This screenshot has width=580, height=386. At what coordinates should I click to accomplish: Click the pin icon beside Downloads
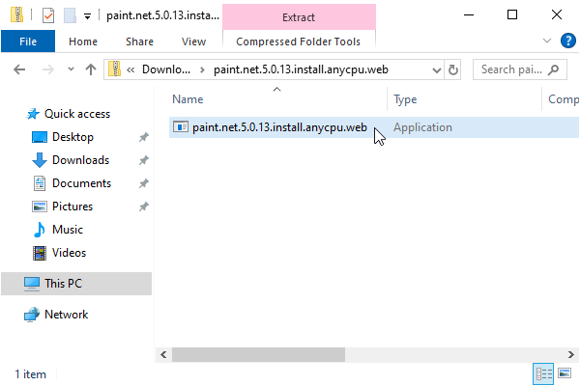[x=143, y=160]
